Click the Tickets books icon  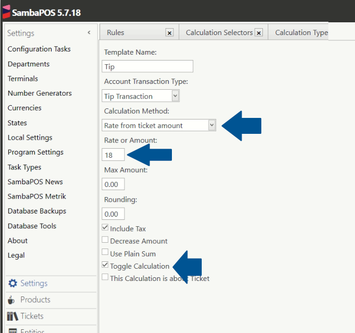coord(12,317)
